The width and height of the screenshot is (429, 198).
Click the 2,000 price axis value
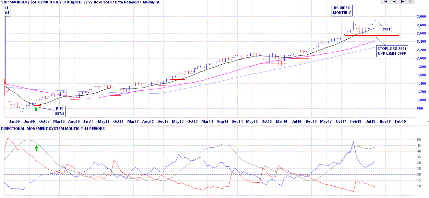pyautogui.click(x=421, y=58)
